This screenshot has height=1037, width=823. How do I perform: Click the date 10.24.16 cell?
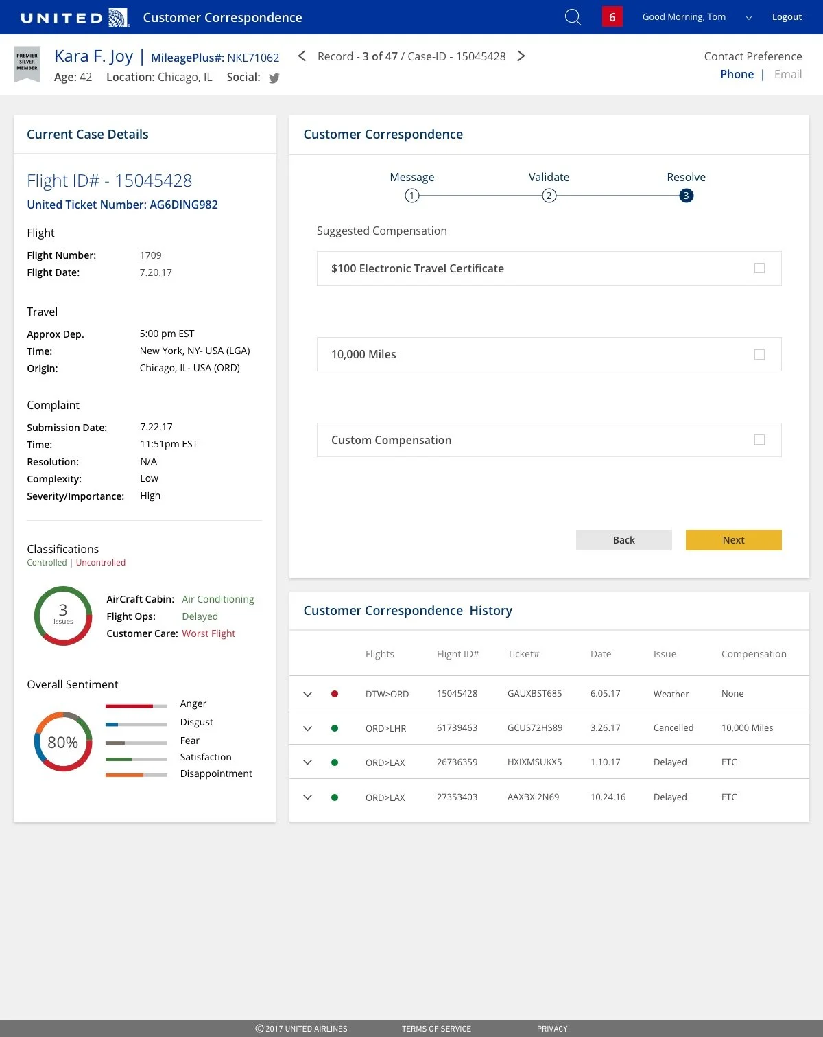click(x=608, y=797)
